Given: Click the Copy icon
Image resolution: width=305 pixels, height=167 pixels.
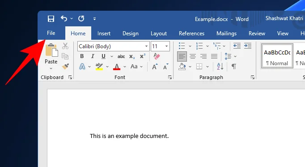Looking at the screenshot, I should (x=65, y=56).
